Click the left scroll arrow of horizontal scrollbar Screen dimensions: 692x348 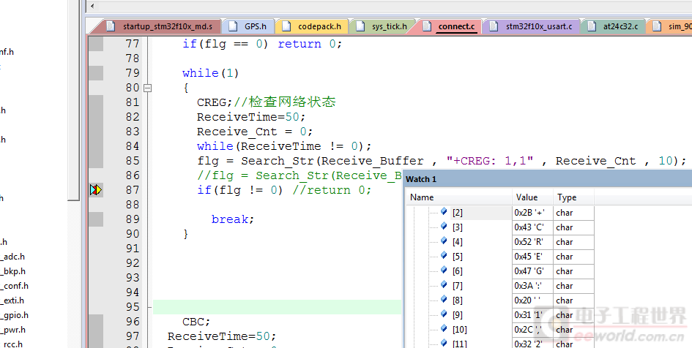92,6
